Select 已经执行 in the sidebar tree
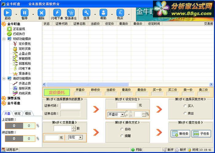 [19, 34]
